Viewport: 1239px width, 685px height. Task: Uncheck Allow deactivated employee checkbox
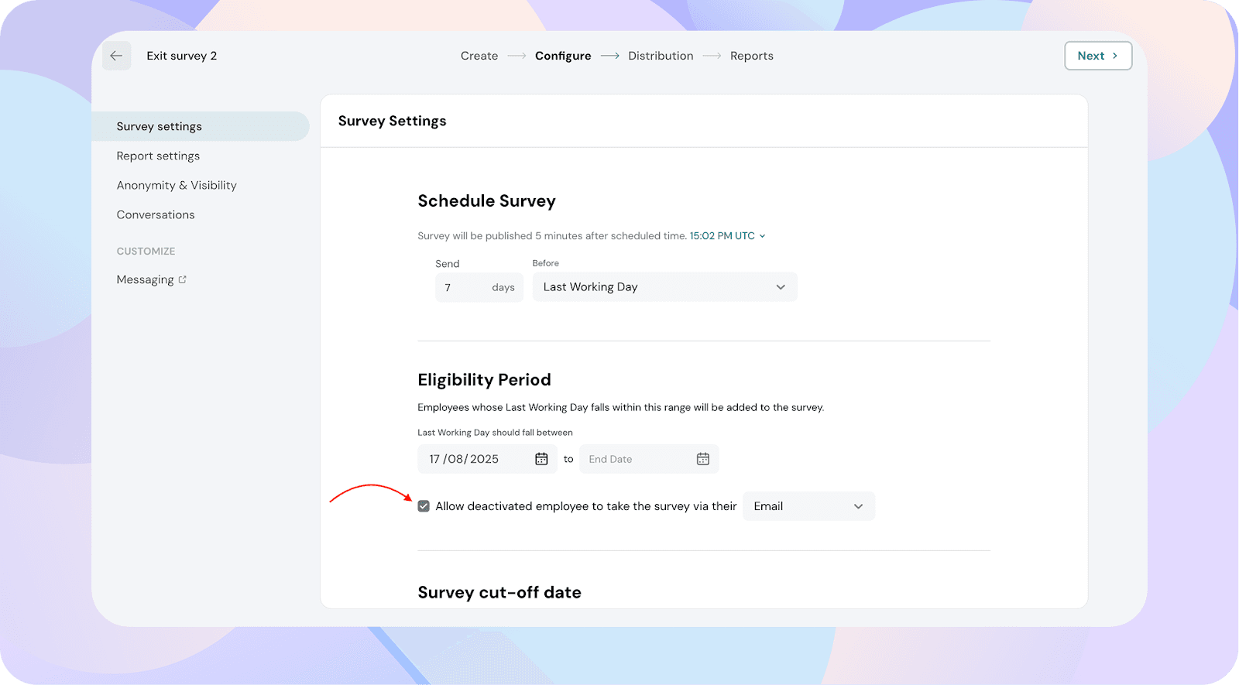(x=424, y=506)
